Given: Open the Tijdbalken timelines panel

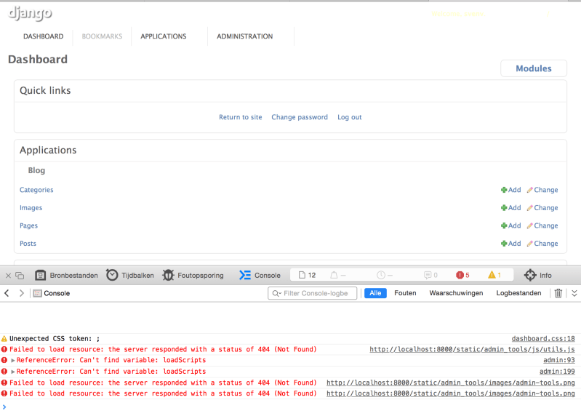Looking at the screenshot, I should [130, 275].
